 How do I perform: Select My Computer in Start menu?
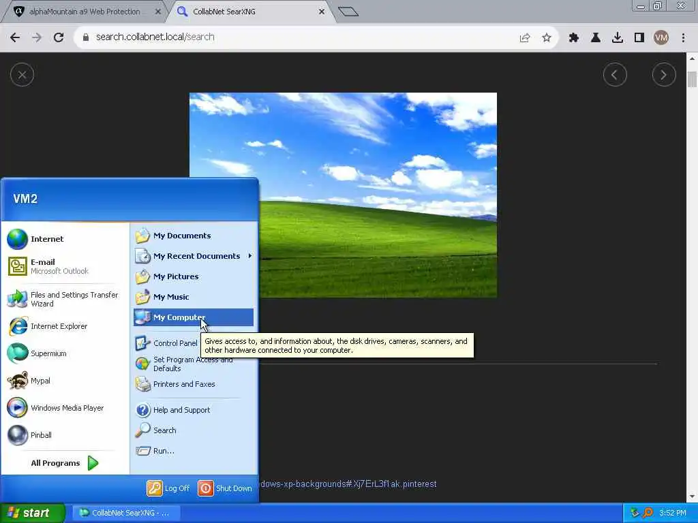(194, 317)
